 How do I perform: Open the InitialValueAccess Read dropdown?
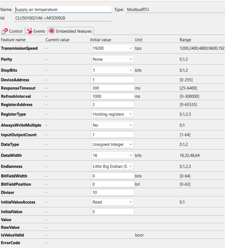(x=112, y=202)
